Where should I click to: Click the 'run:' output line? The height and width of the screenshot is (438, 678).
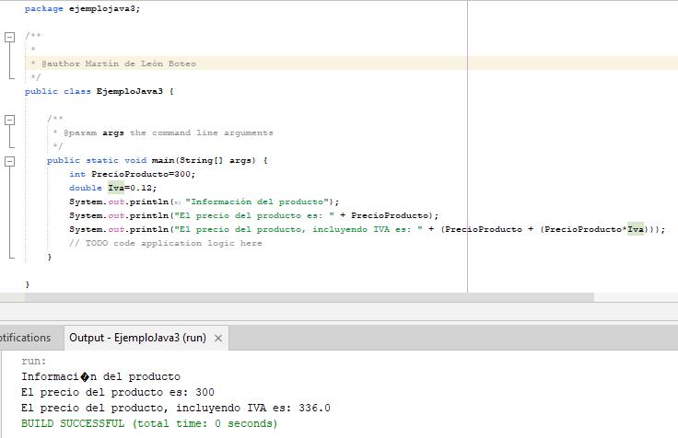point(34,361)
